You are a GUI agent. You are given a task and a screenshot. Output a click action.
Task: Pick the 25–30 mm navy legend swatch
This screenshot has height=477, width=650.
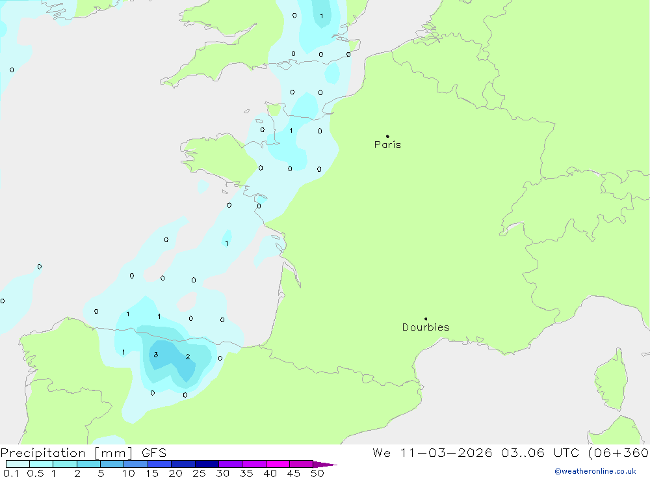pos(207,464)
